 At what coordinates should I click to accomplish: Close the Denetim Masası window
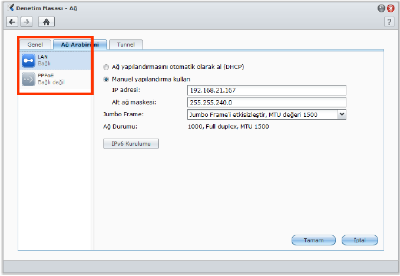[390, 9]
